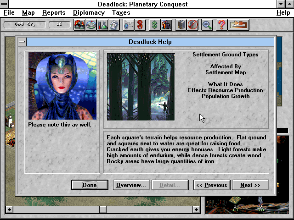Click the 'Settlement Ground Types' heading

coord(226,55)
